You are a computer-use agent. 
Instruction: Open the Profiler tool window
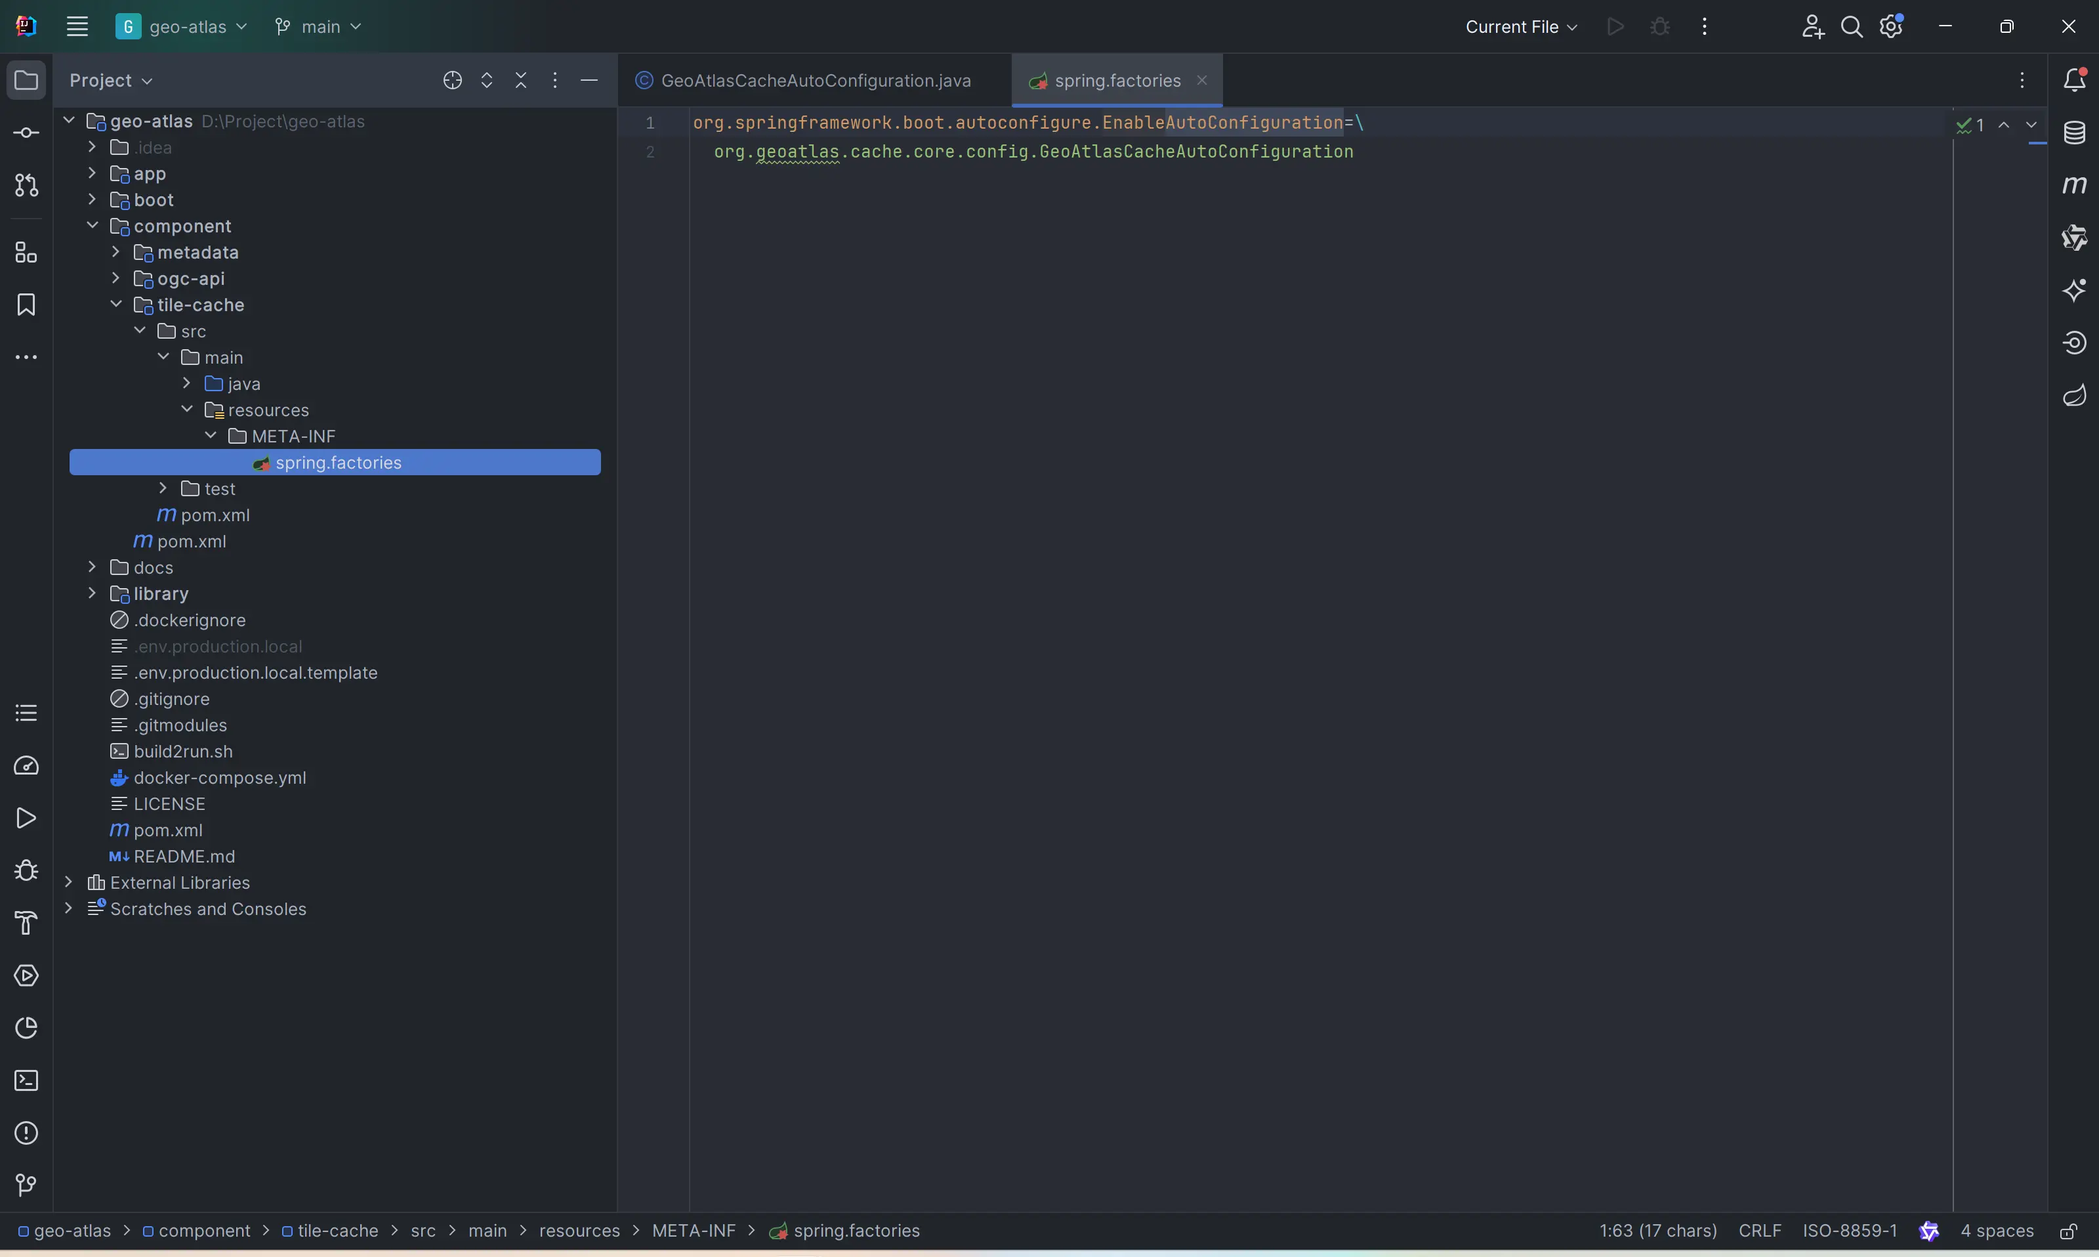click(26, 766)
